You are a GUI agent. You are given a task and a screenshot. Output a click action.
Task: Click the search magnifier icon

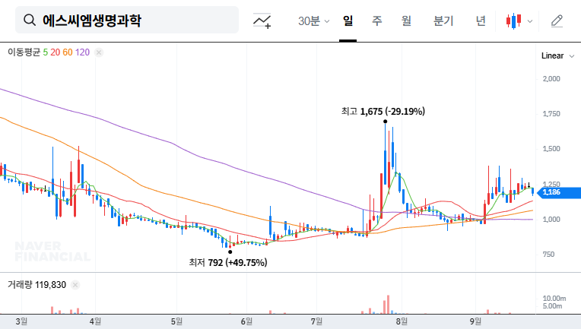(x=30, y=20)
